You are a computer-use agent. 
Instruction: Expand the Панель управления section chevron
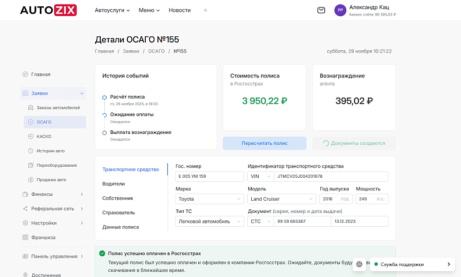click(x=82, y=256)
